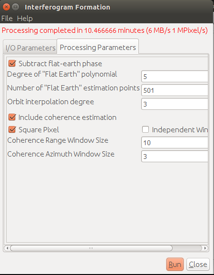Screen dimensions: 214x275
Task: Click the Flat Earth polynomial degree field
Action: point(175,77)
